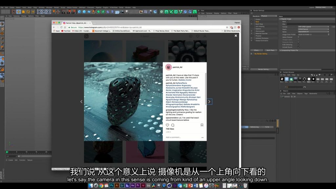
Task: Click the #adobe_incolor hashtag
Action: (x=185, y=80)
